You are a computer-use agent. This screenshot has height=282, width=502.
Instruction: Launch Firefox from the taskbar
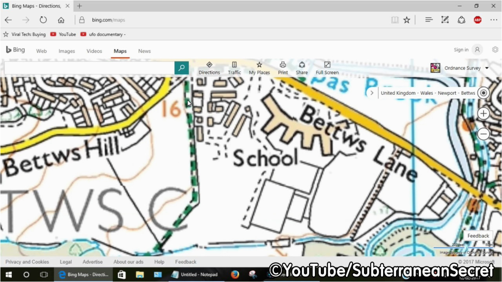click(x=235, y=275)
